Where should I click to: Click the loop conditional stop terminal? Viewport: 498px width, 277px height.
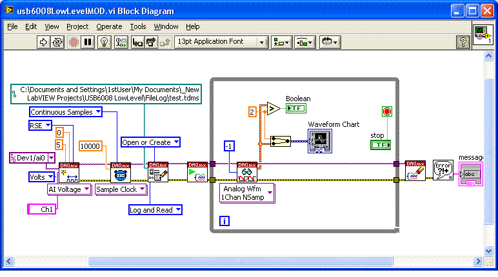[x=387, y=111]
